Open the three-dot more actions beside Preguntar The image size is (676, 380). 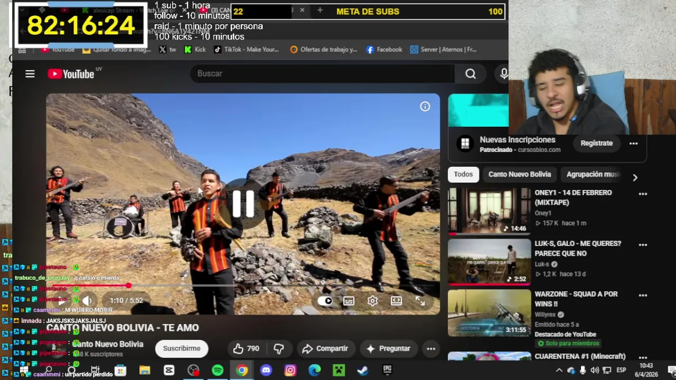pos(431,348)
